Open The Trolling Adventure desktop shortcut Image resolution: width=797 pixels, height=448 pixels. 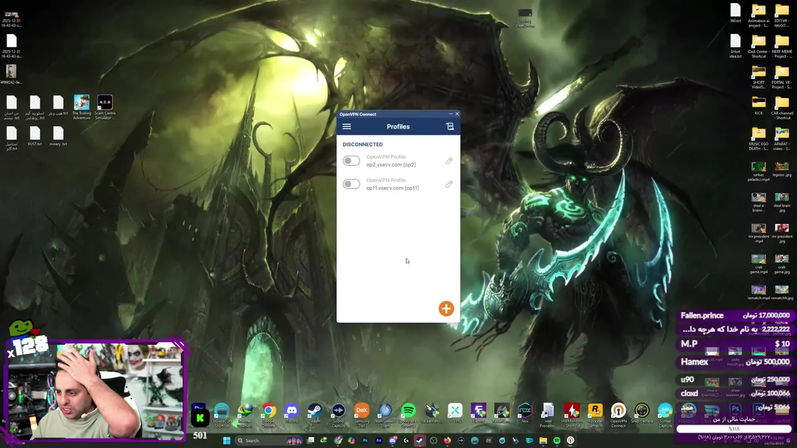coord(82,107)
